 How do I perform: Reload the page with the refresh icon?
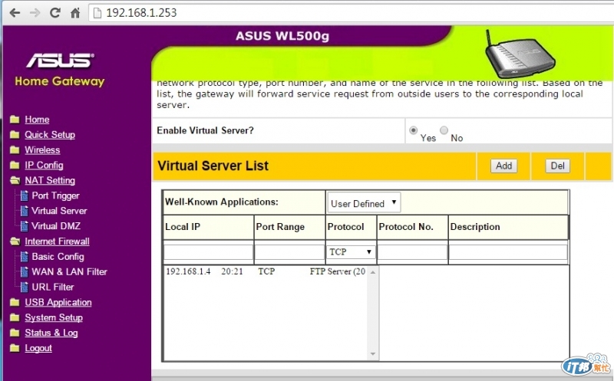54,13
